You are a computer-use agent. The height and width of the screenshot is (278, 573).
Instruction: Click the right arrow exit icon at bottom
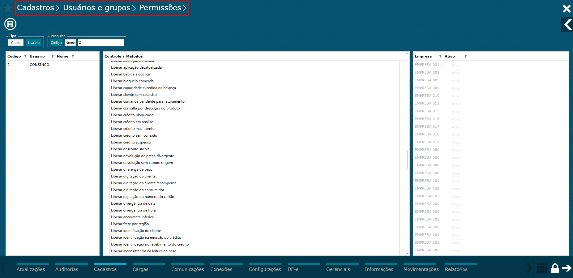point(567,268)
